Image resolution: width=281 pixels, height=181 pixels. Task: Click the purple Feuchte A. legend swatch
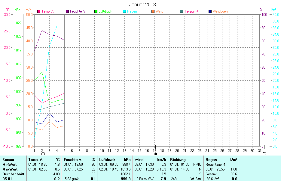tap(68, 11)
